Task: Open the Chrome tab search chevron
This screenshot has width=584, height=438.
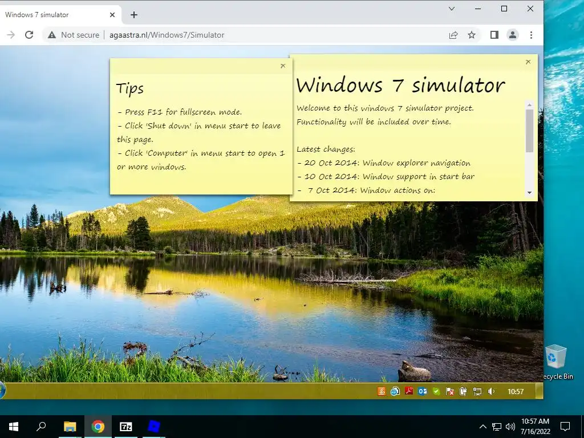Action: click(x=452, y=9)
